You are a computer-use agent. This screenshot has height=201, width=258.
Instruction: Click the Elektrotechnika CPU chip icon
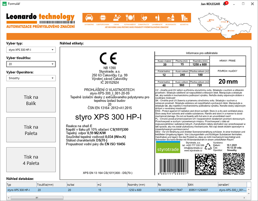(103, 18)
